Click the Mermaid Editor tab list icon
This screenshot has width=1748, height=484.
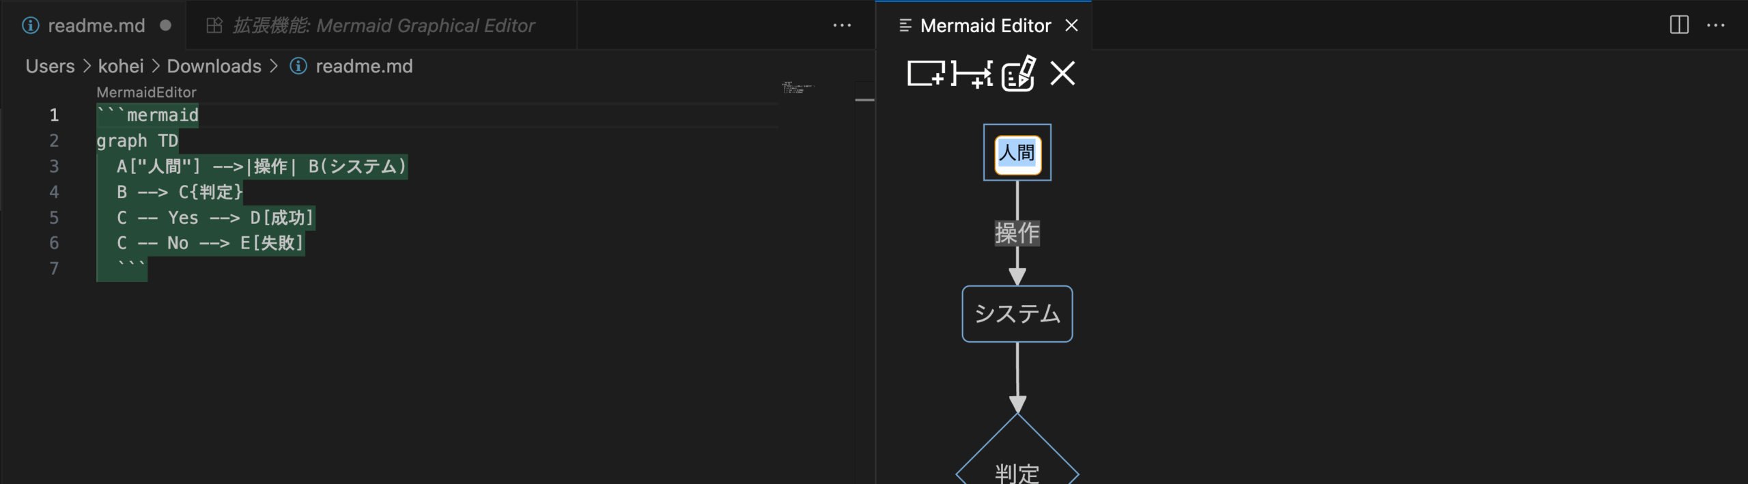[x=905, y=25]
